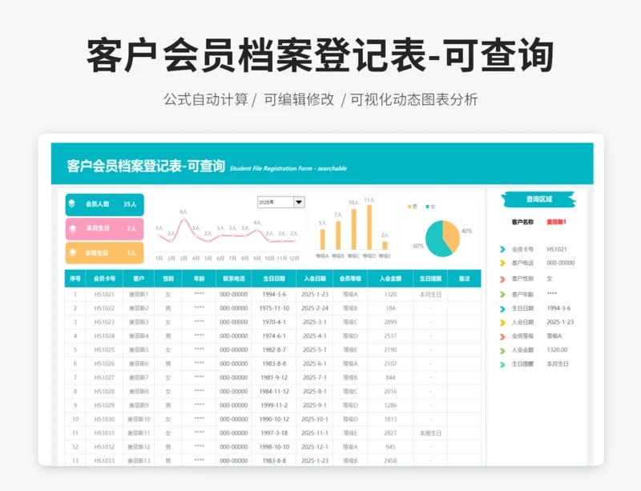
Task: Click the 会员等级 column header
Action: click(x=350, y=279)
